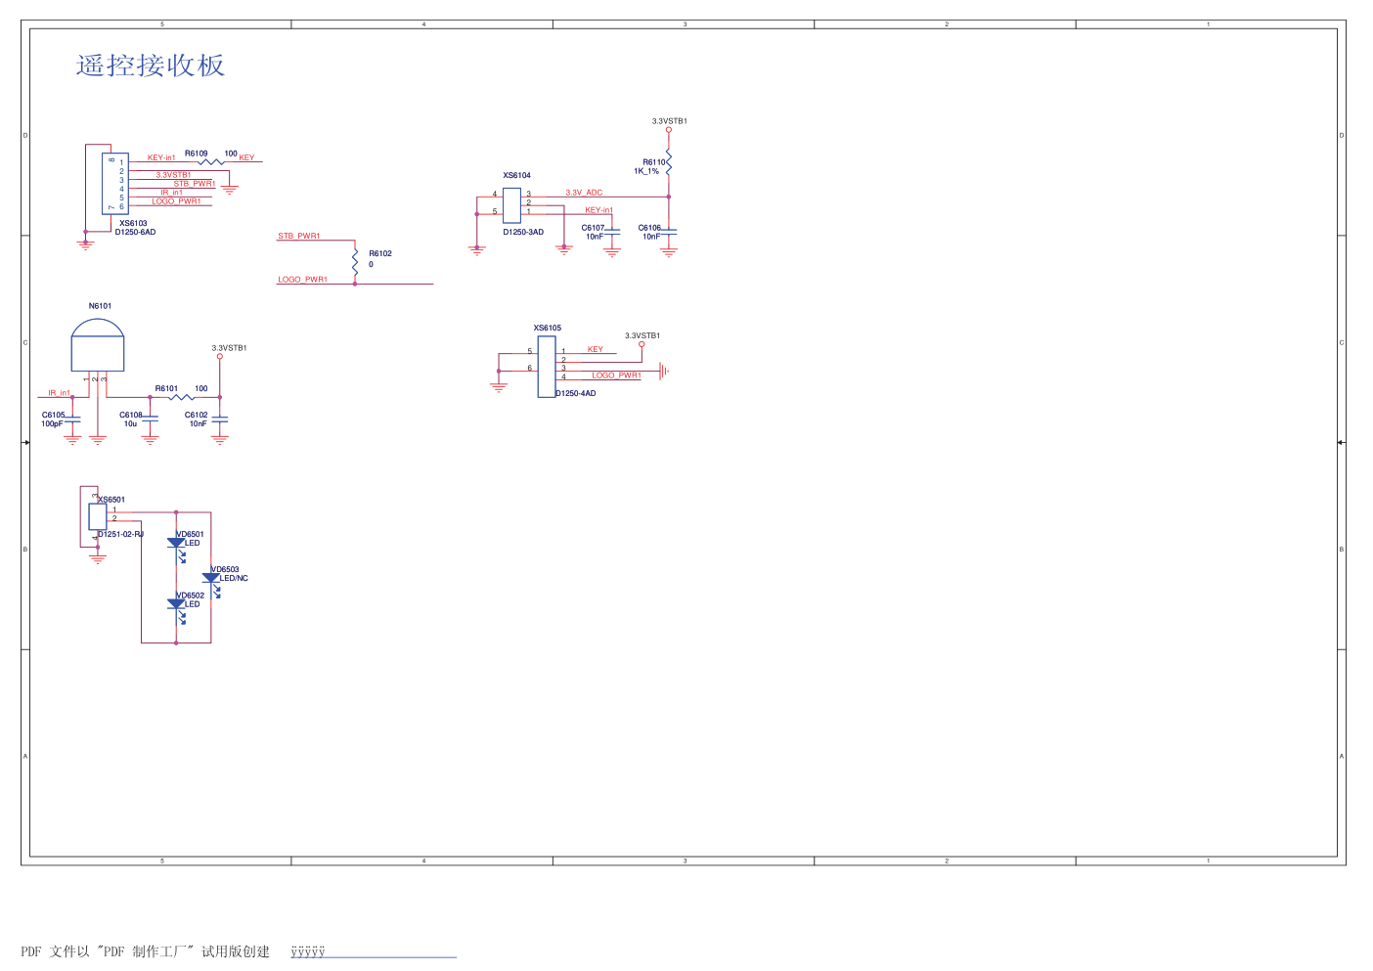
Task: Select the C6106 10nF capacitor symbol
Action: 669,232
